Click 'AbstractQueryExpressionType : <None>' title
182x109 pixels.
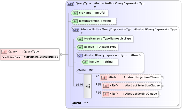tap(112, 55)
